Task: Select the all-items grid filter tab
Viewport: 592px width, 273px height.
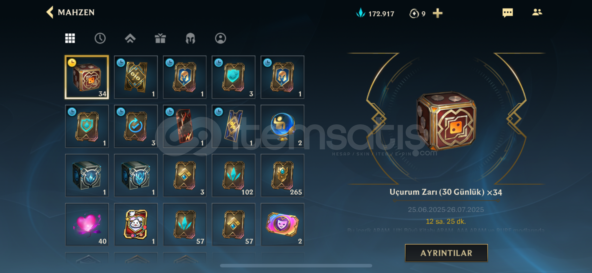Action: 70,38
